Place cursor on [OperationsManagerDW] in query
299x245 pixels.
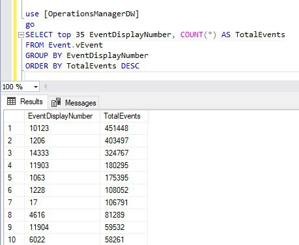click(91, 14)
